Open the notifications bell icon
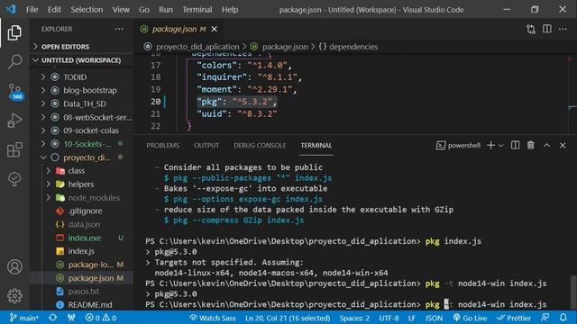 pos(563,318)
